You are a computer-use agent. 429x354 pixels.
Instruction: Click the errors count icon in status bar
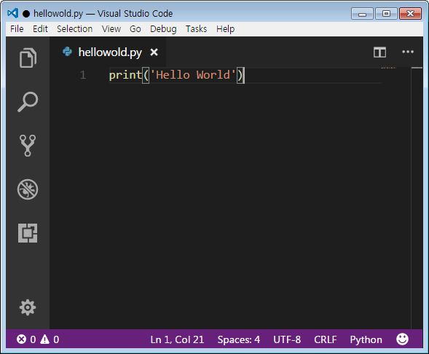(21, 339)
